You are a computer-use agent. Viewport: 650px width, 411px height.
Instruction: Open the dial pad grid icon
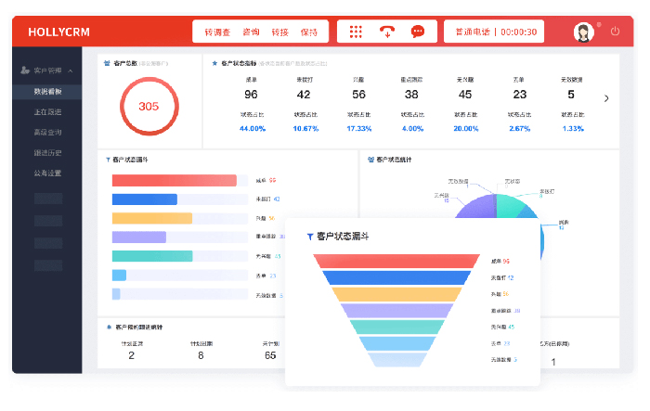(x=356, y=32)
